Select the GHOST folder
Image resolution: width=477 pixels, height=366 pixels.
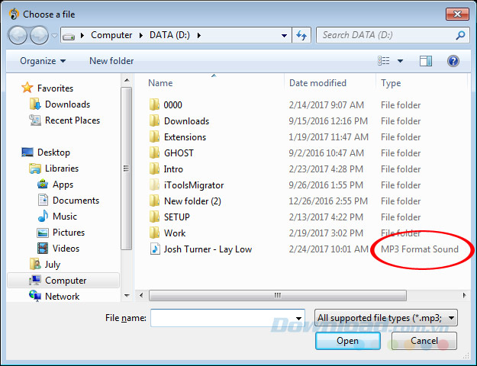[179, 153]
